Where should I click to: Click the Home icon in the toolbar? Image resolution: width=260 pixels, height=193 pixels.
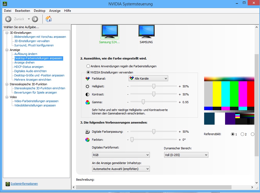[x=49, y=19]
